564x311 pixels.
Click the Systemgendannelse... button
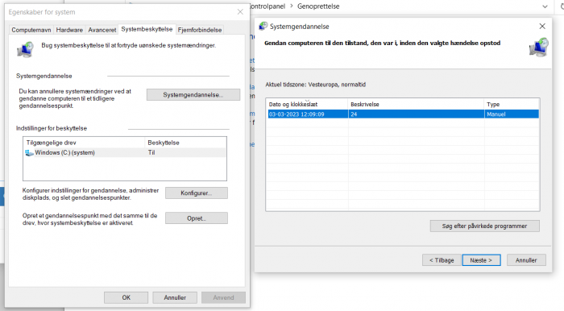193,95
